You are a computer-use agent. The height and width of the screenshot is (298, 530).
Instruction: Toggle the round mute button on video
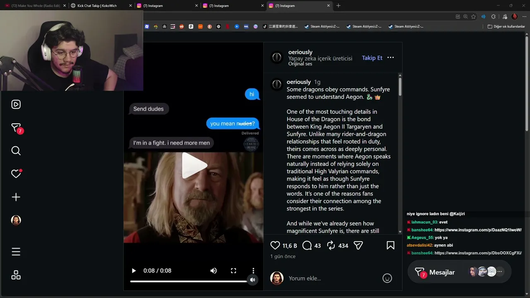252,280
